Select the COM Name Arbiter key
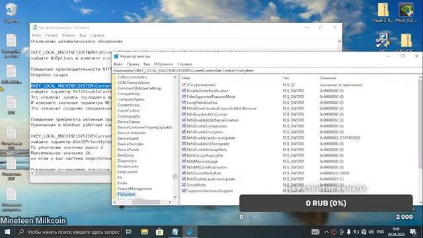The image size is (423, 238). [134, 83]
